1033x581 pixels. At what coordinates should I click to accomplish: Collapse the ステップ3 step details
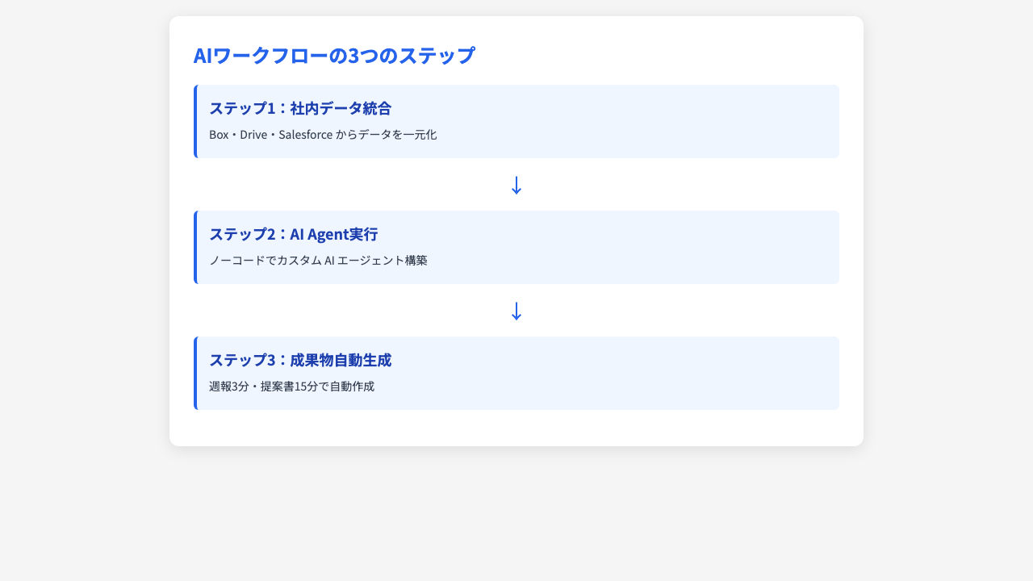516,373
